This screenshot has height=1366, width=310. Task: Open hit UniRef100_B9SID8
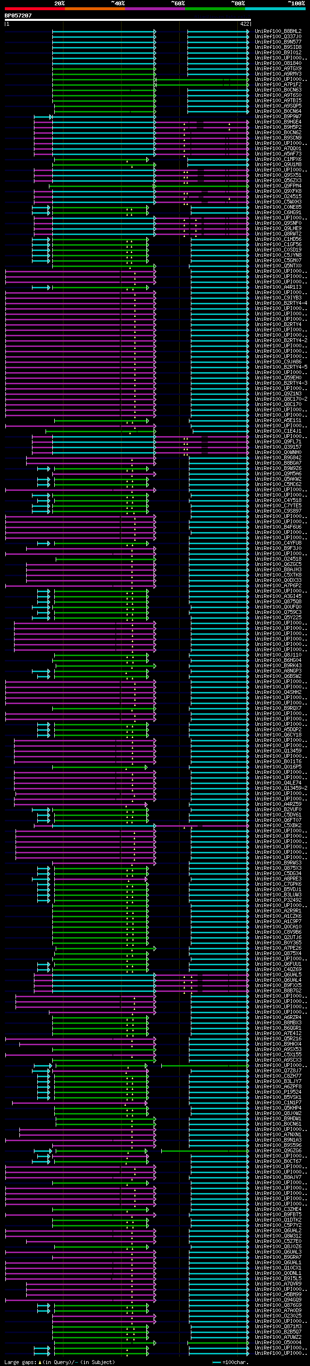(x=278, y=47)
